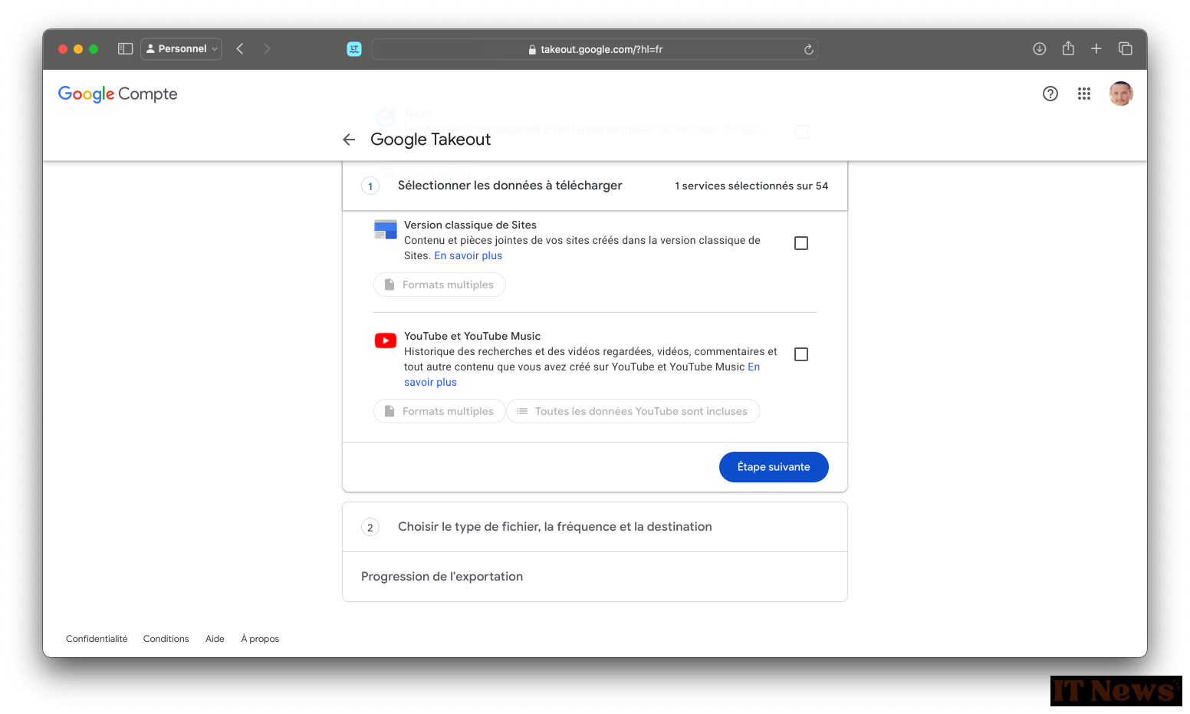Open Safari downloads icon

[x=1040, y=48]
